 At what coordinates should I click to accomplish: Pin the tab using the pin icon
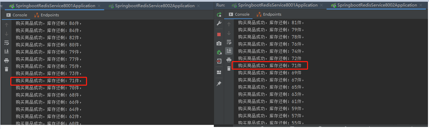click(x=219, y=84)
